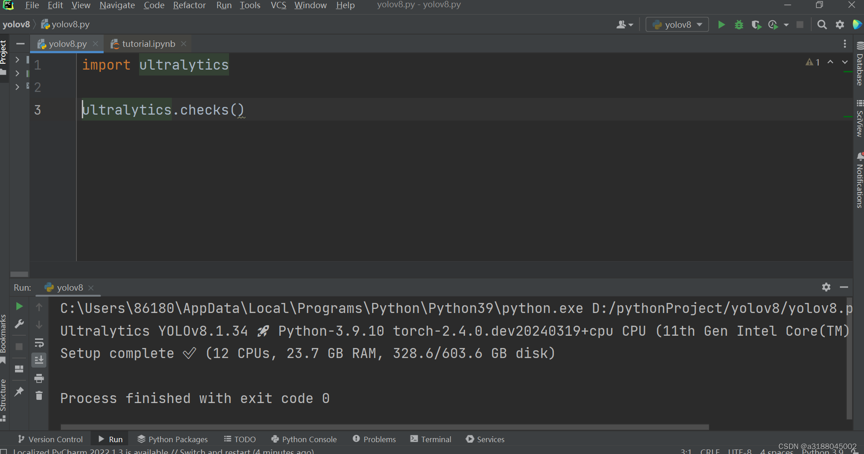
Task: Open the user account icon menu
Action: pyautogui.click(x=624, y=25)
